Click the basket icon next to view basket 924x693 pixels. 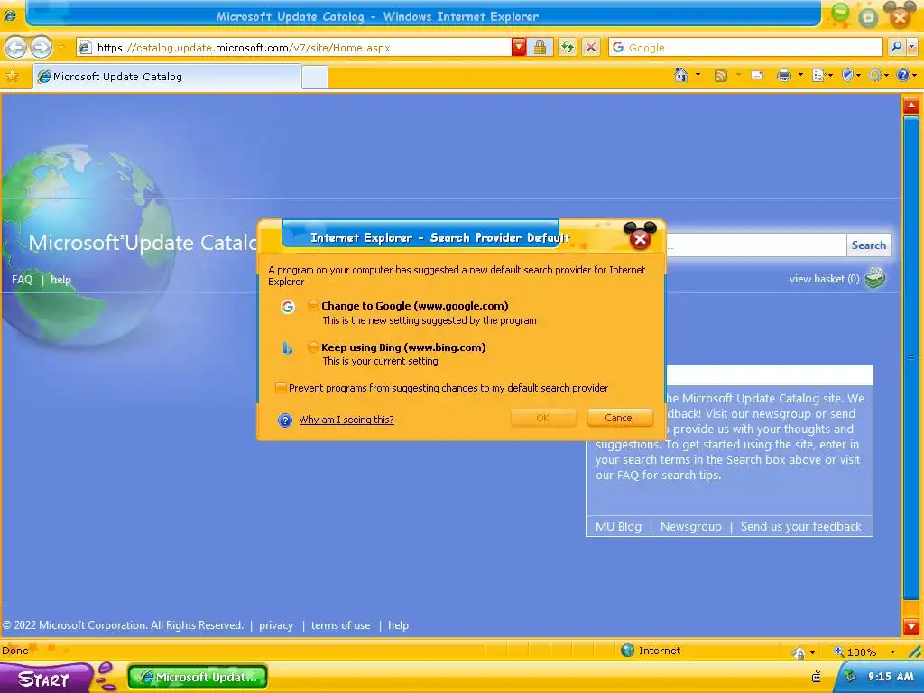[x=875, y=278]
